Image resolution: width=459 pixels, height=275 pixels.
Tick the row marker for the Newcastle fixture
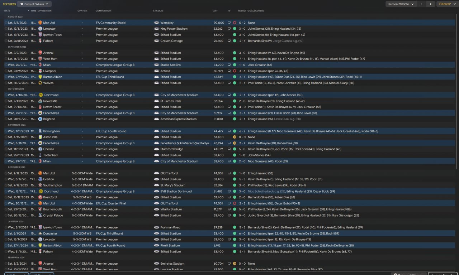(x=6, y=101)
